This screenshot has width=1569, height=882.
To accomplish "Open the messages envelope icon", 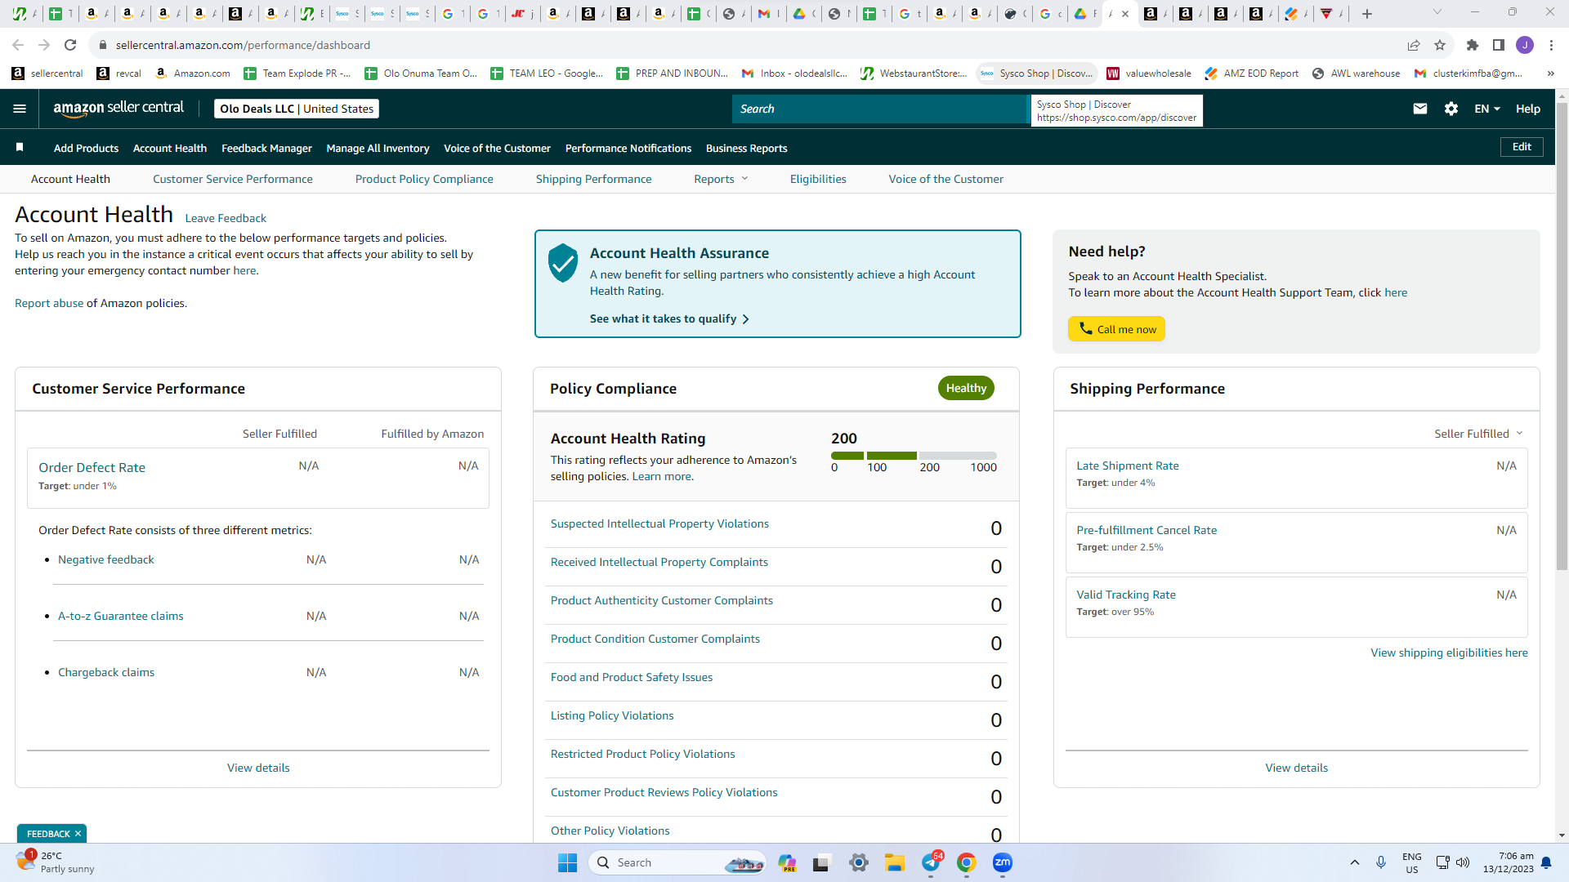I will tap(1420, 109).
